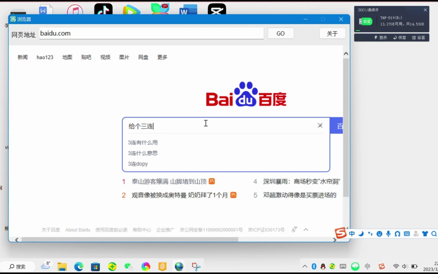The height and width of the screenshot is (274, 438).
Task: Open hot topic 邓超激动得像是买票进场的
Action: (300, 195)
